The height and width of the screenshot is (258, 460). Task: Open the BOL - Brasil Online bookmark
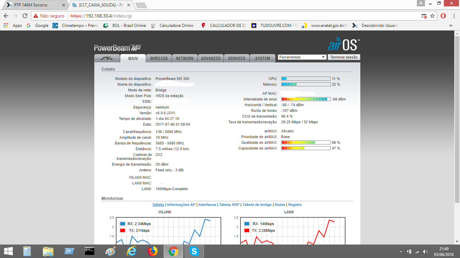pyautogui.click(x=125, y=26)
